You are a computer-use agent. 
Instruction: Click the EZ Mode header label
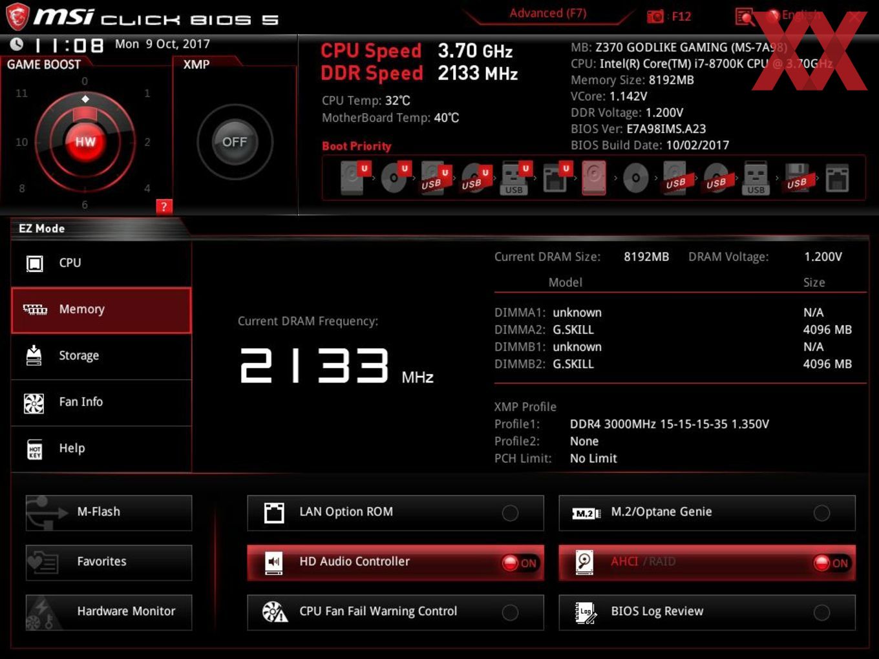coord(41,228)
